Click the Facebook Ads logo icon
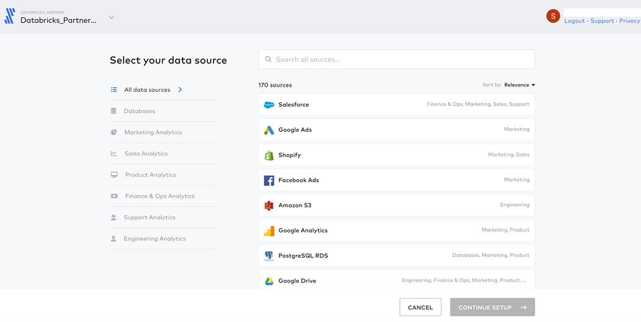This screenshot has height=322, width=641. [269, 180]
